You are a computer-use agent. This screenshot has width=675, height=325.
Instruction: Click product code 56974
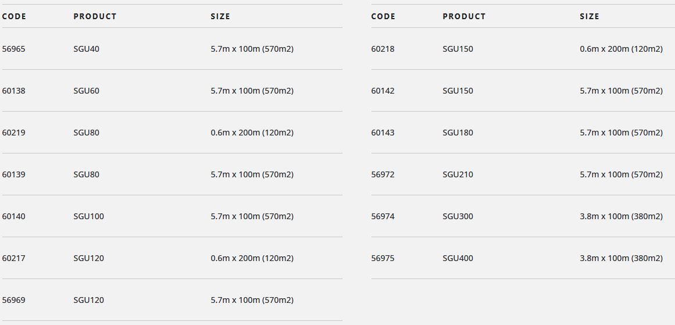tap(383, 216)
